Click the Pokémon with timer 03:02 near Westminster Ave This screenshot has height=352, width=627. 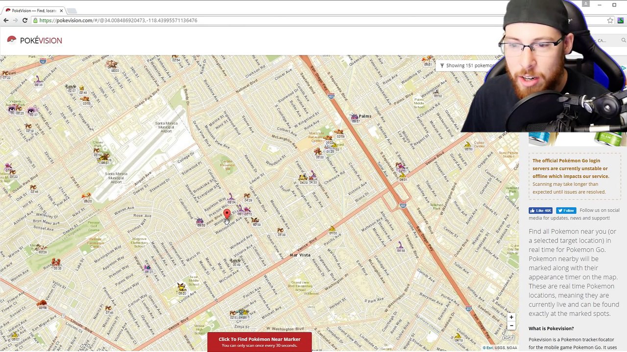point(437,92)
